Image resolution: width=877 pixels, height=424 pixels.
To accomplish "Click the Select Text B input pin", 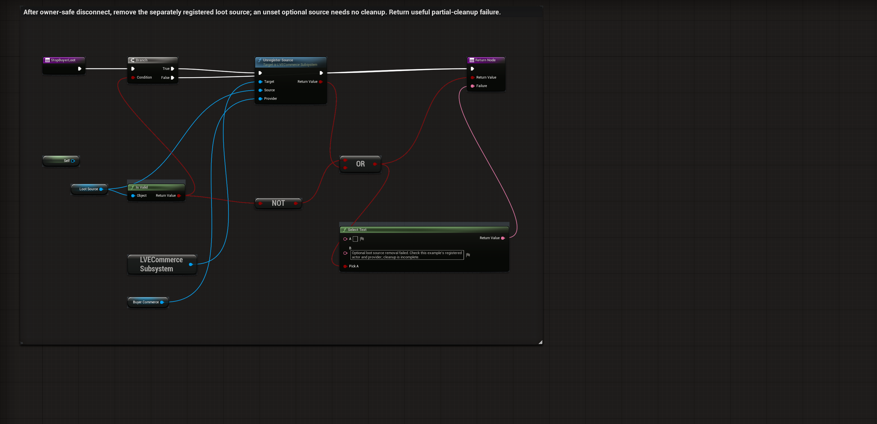I will 345,253.
